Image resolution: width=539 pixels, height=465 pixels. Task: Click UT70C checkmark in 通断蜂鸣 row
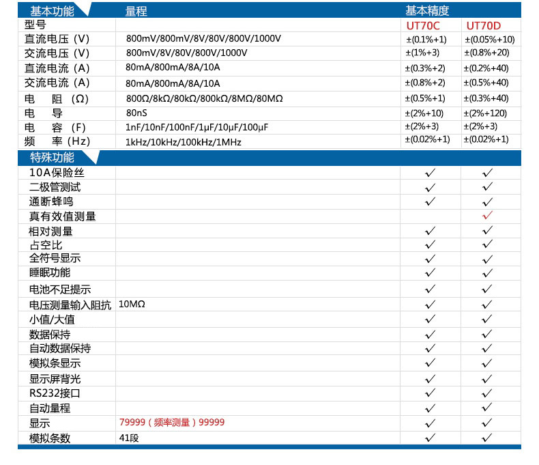point(430,201)
